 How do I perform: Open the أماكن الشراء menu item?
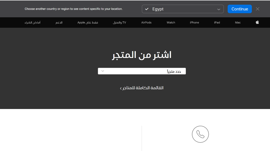pos(32,23)
